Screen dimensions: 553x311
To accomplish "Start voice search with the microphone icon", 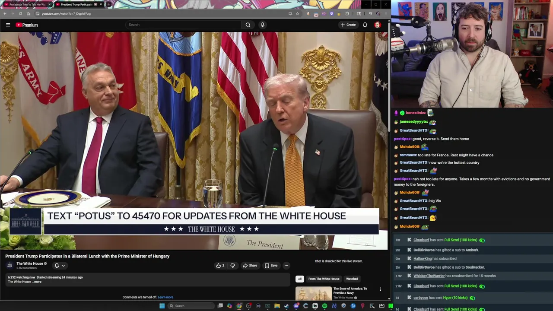I will 262,25.
